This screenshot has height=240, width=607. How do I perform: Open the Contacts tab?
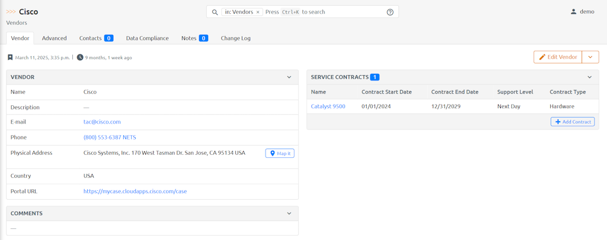pos(95,38)
